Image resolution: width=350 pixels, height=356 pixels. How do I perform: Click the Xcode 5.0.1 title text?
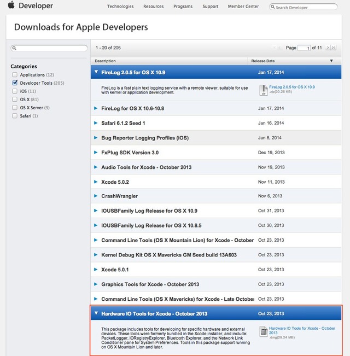tap(115, 270)
